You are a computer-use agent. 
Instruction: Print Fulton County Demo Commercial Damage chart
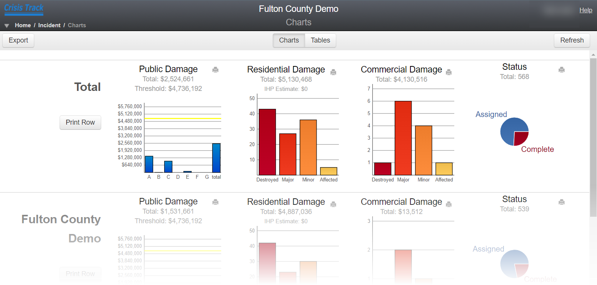tap(449, 204)
